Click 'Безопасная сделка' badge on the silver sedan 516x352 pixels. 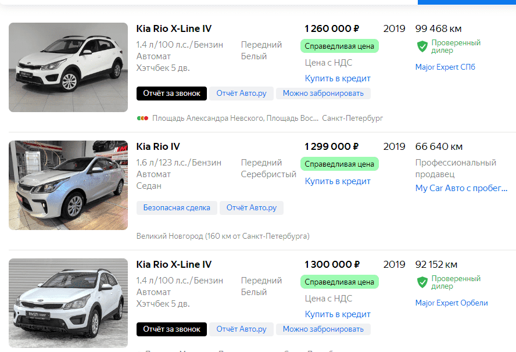pos(177,208)
